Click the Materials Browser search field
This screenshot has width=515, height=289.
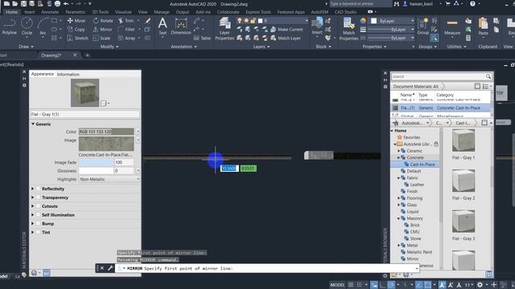[x=438, y=76]
